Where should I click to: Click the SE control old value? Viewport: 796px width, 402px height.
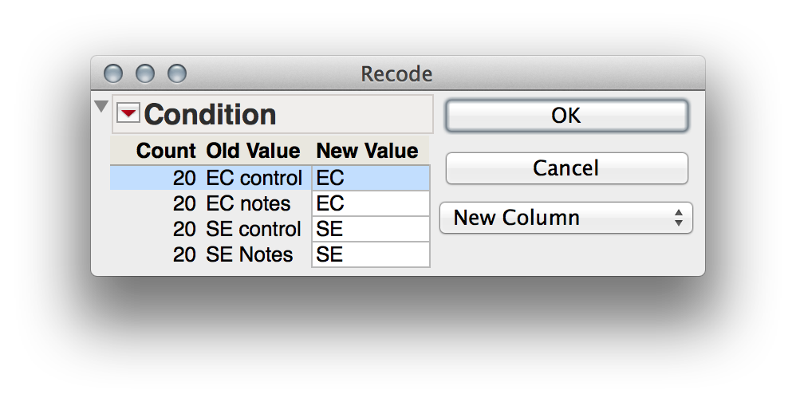pyautogui.click(x=253, y=229)
